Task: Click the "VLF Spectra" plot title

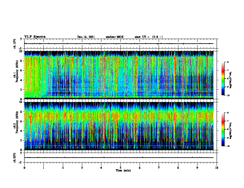Action: point(35,37)
